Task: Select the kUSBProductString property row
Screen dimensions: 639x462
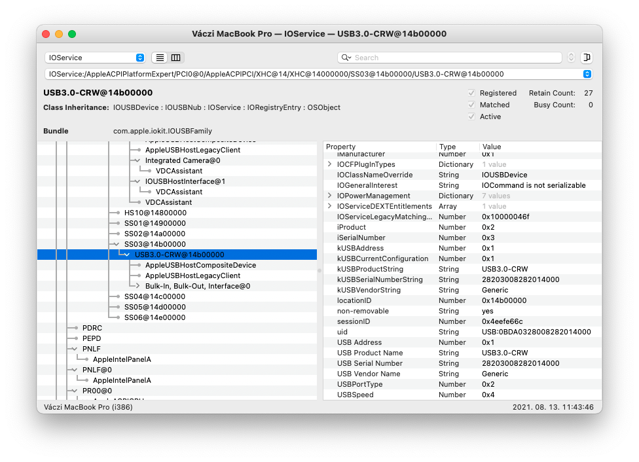Action: click(x=462, y=270)
